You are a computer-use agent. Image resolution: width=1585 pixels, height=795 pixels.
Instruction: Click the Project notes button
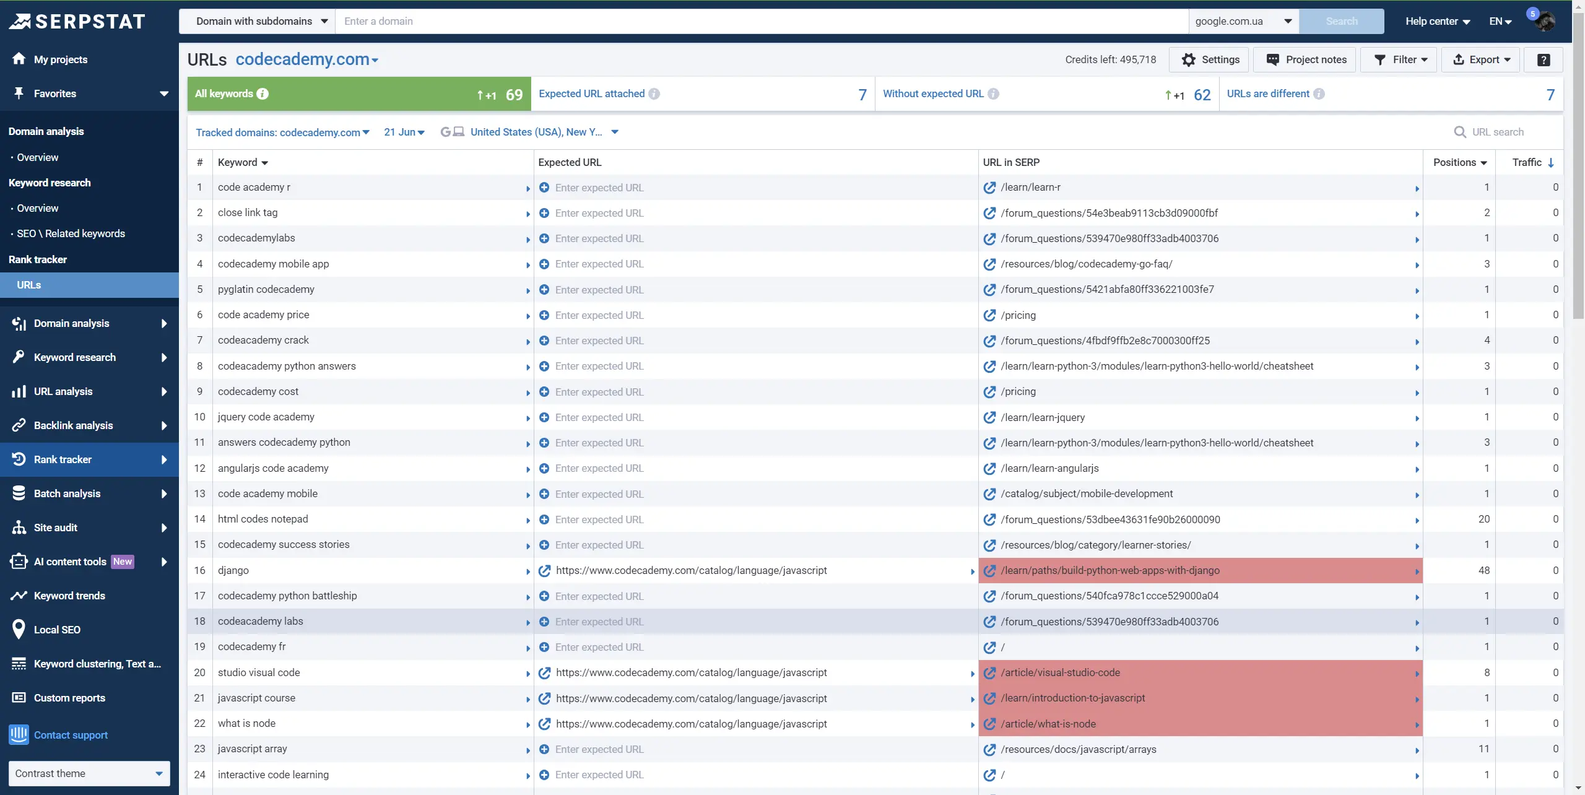coord(1306,59)
